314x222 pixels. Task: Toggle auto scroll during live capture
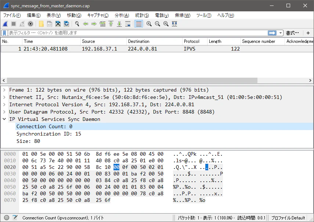coord(128,24)
